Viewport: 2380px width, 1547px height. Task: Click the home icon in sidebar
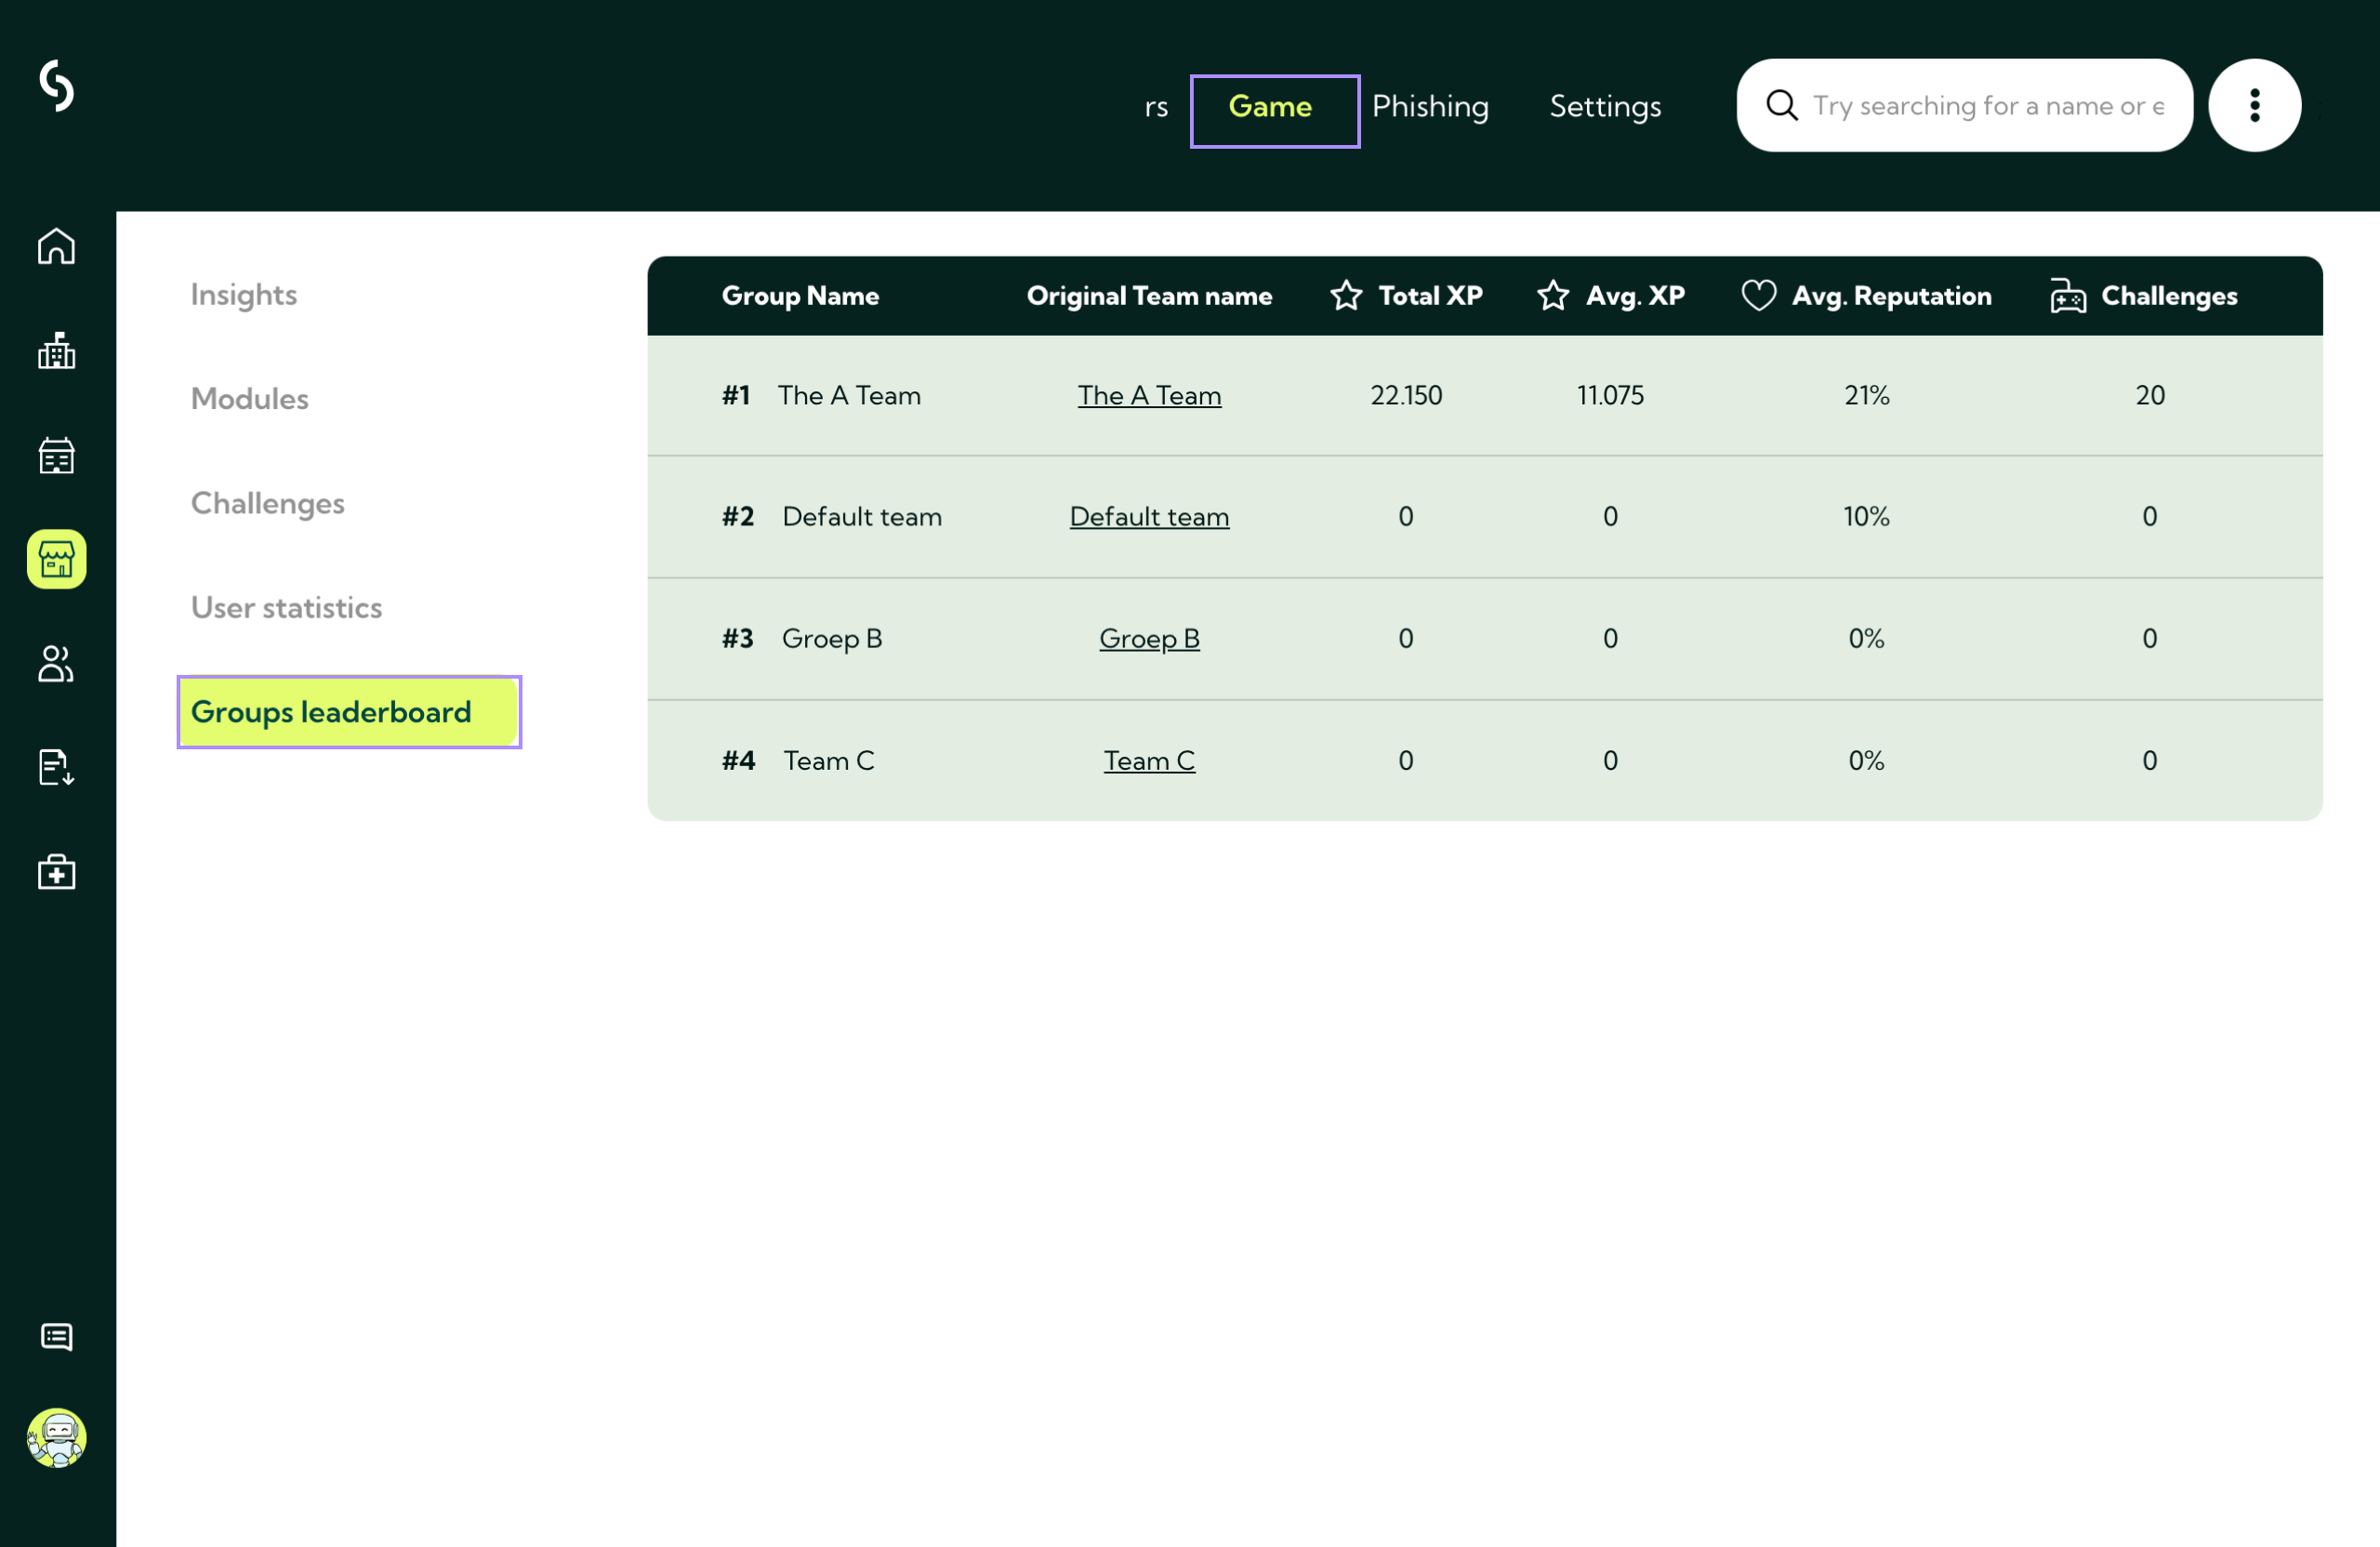[x=56, y=246]
